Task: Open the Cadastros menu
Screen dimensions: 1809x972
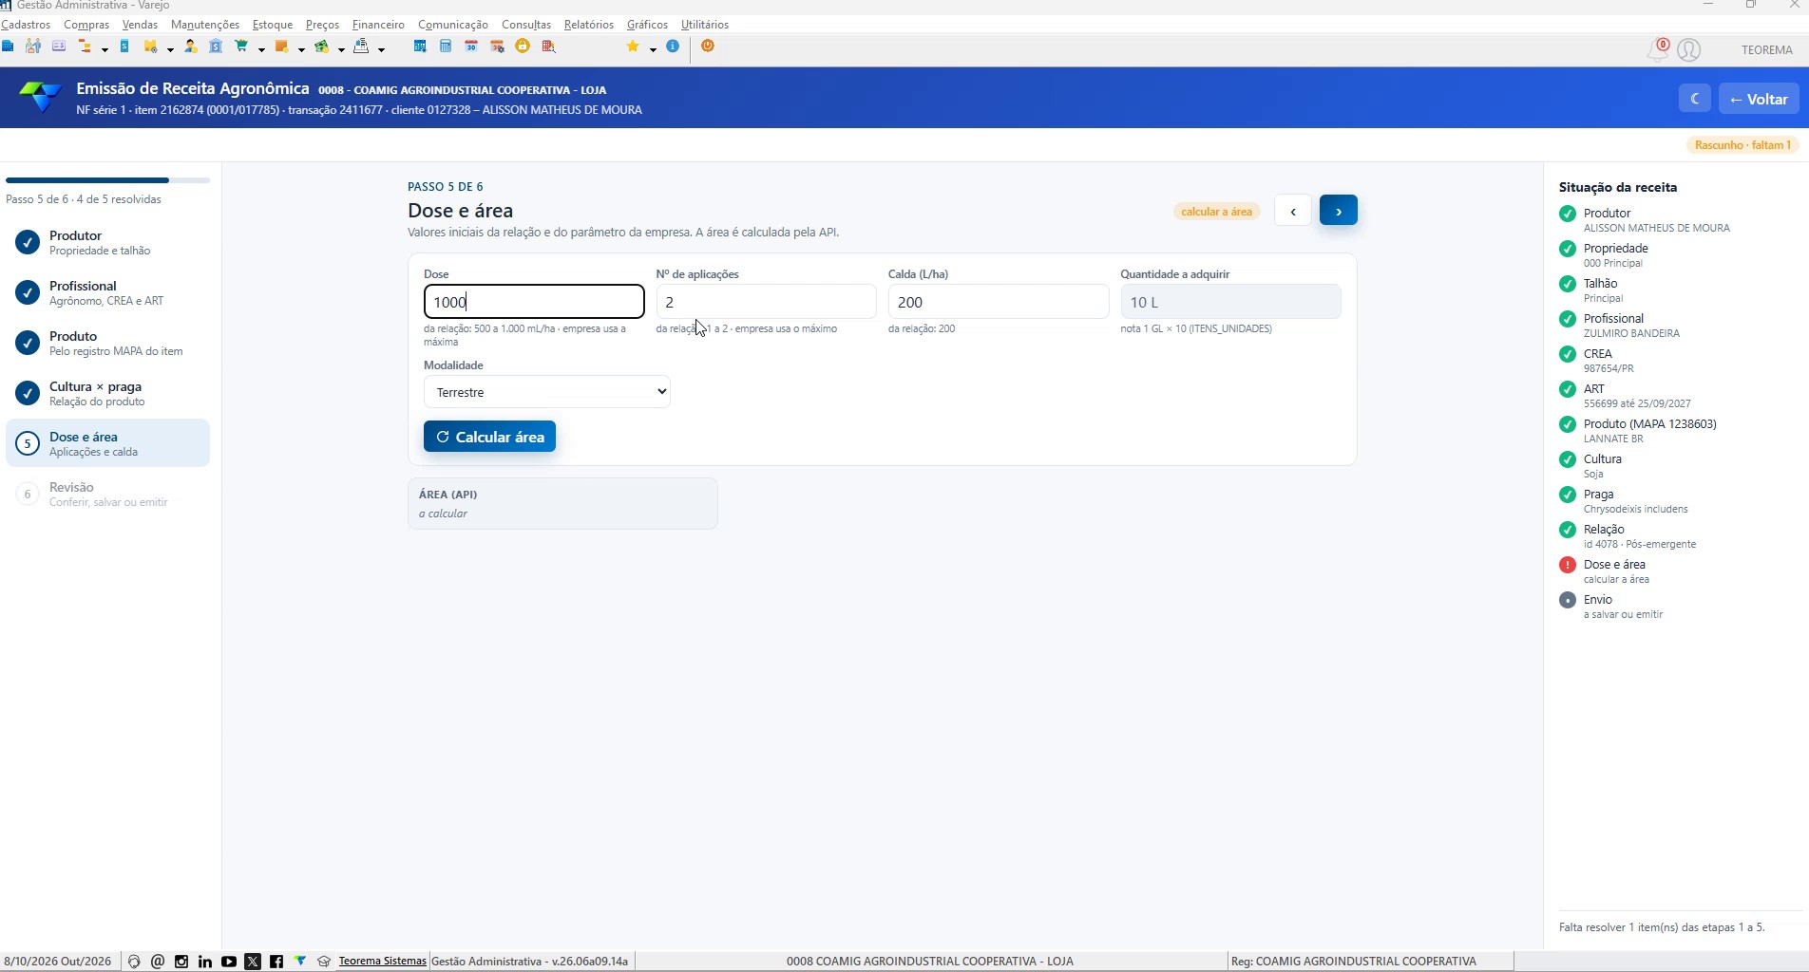Action: coord(27,25)
